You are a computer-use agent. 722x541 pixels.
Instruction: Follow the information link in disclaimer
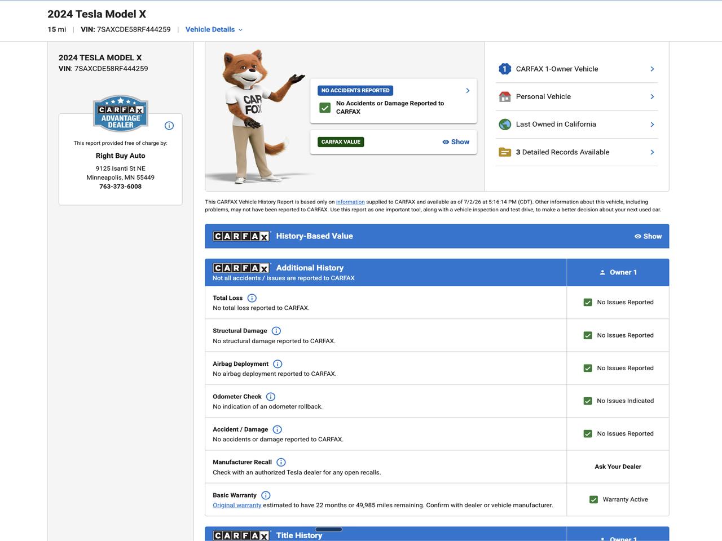(x=350, y=202)
